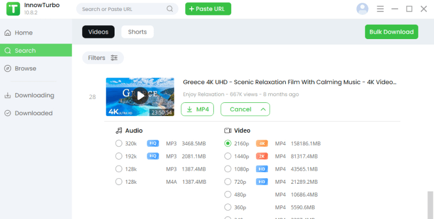
Task: Play the Greece video preview
Action: (x=140, y=96)
